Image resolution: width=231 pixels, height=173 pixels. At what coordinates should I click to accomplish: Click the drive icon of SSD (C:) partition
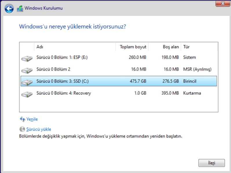pyautogui.click(x=27, y=82)
